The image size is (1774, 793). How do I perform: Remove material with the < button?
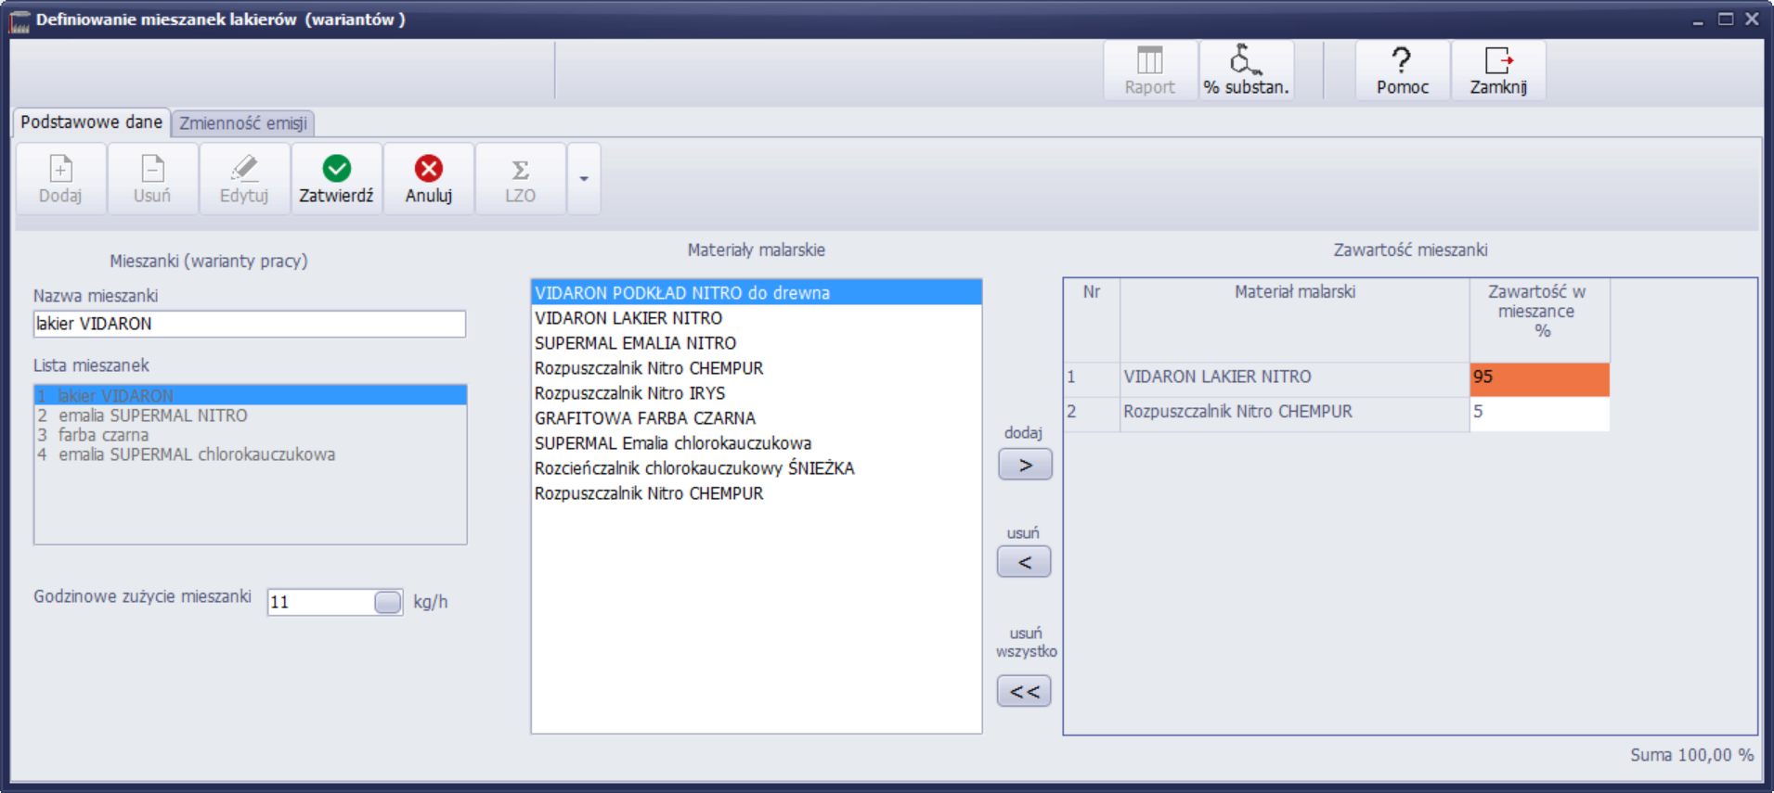(1024, 562)
